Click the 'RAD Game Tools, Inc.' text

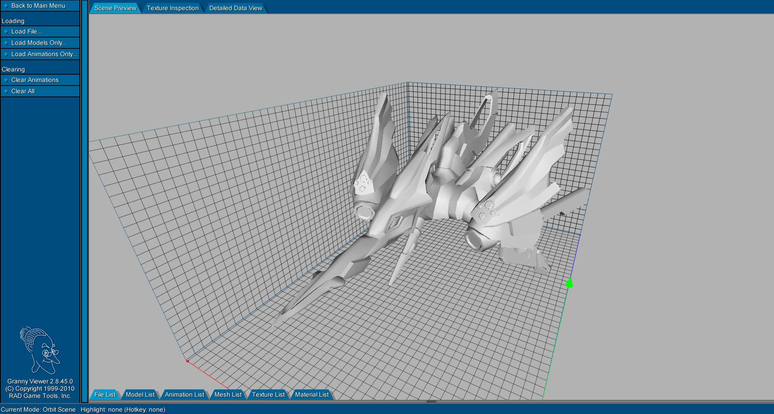[40, 396]
